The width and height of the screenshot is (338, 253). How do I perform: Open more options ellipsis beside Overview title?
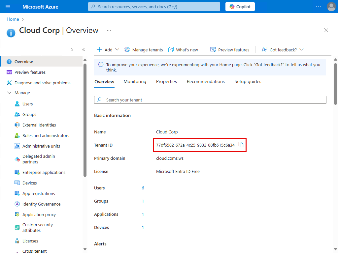click(109, 30)
